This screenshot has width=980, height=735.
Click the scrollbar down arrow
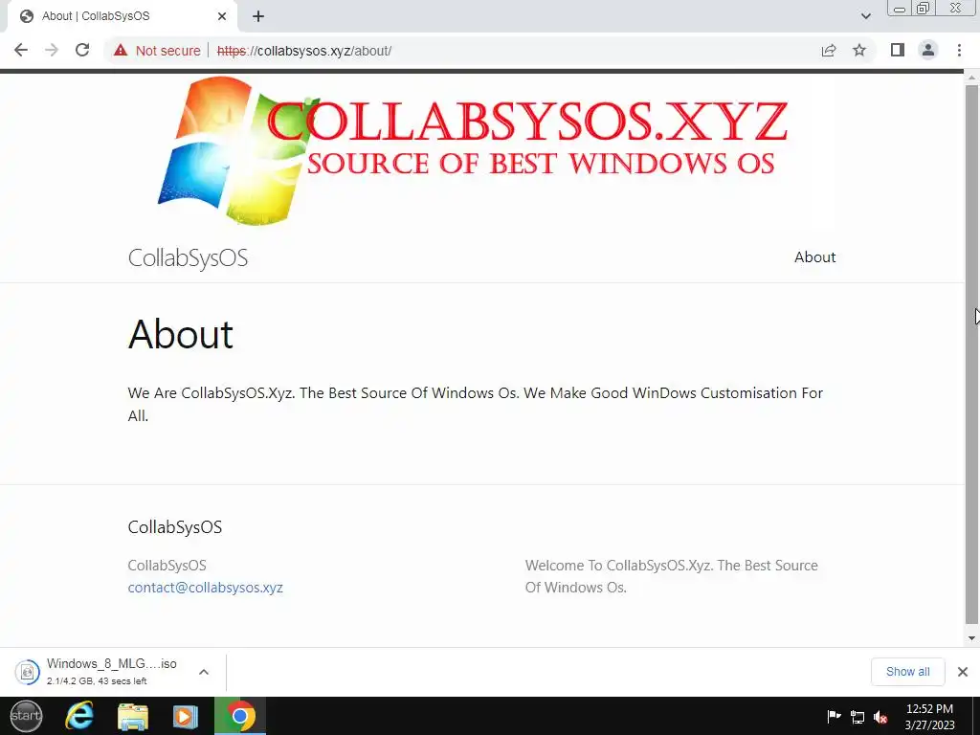click(x=971, y=638)
